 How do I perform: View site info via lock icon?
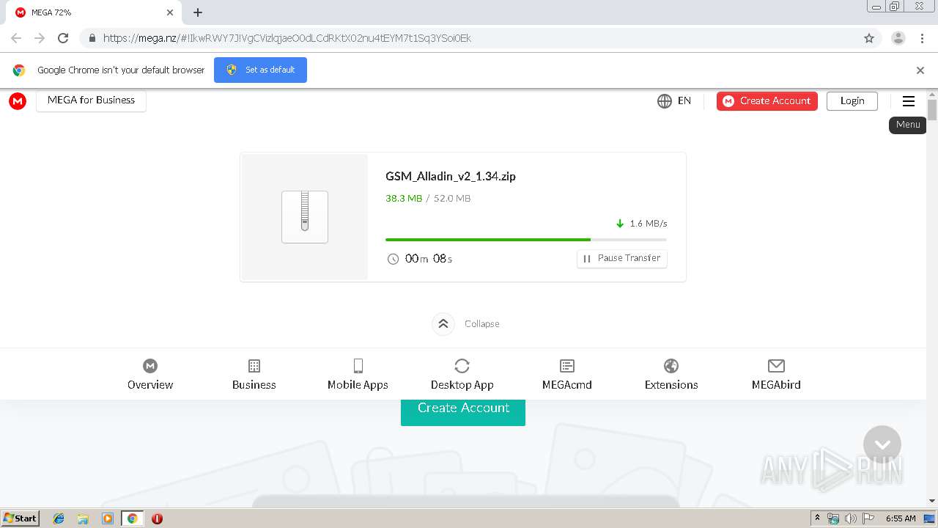(x=92, y=38)
